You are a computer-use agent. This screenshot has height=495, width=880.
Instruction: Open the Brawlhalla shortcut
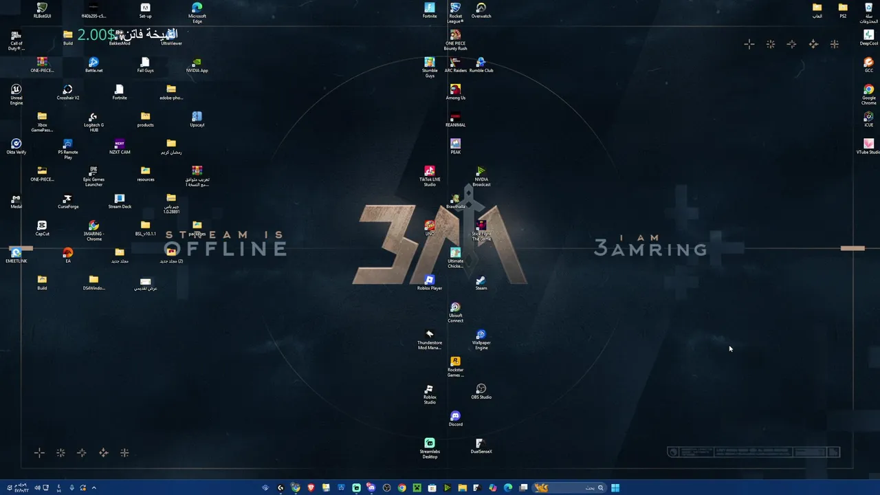(455, 201)
